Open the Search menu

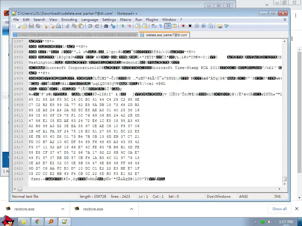pos(39,20)
